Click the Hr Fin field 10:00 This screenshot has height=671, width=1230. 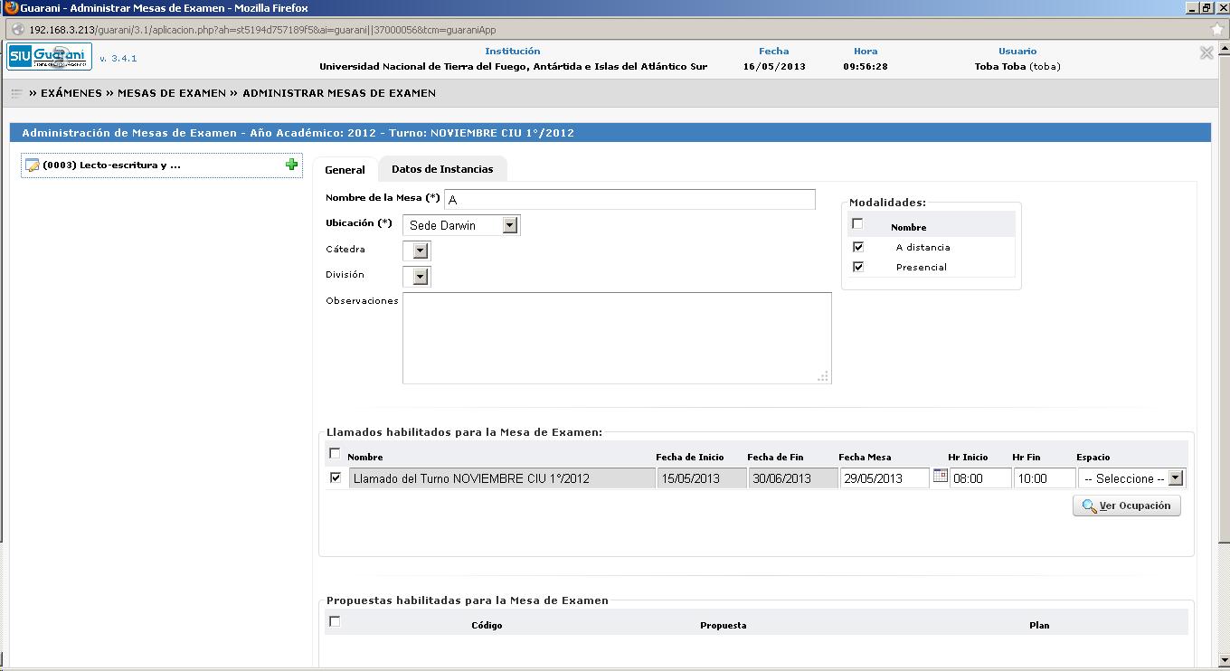[x=1045, y=478]
